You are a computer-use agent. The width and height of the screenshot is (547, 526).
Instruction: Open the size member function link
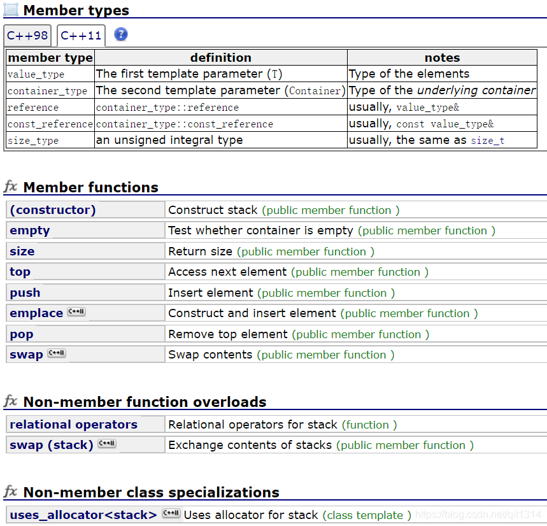[x=22, y=252]
